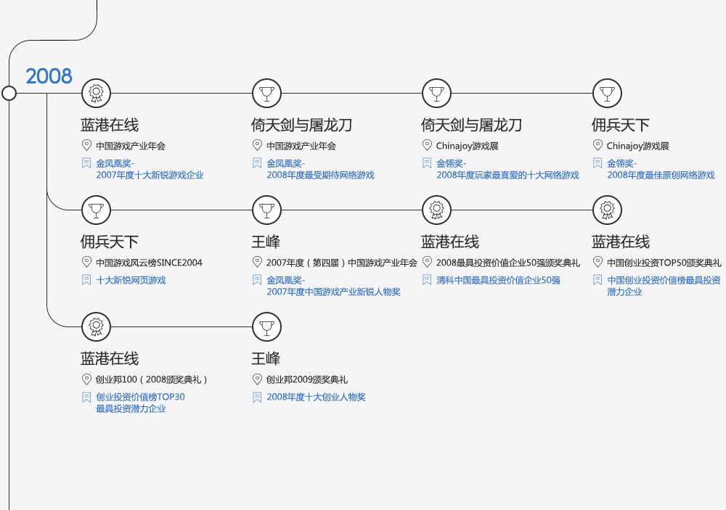
Task: Open the 清科中国最具投资价值企业50强 link
Action: point(498,280)
